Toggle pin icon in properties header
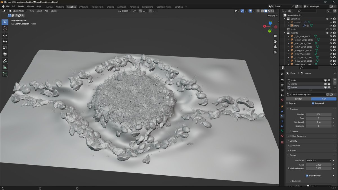 tap(335, 73)
